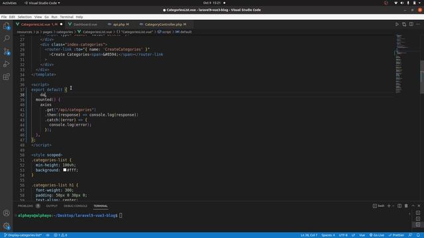Open the Go menu
424x238 pixels.
[x=46, y=17]
